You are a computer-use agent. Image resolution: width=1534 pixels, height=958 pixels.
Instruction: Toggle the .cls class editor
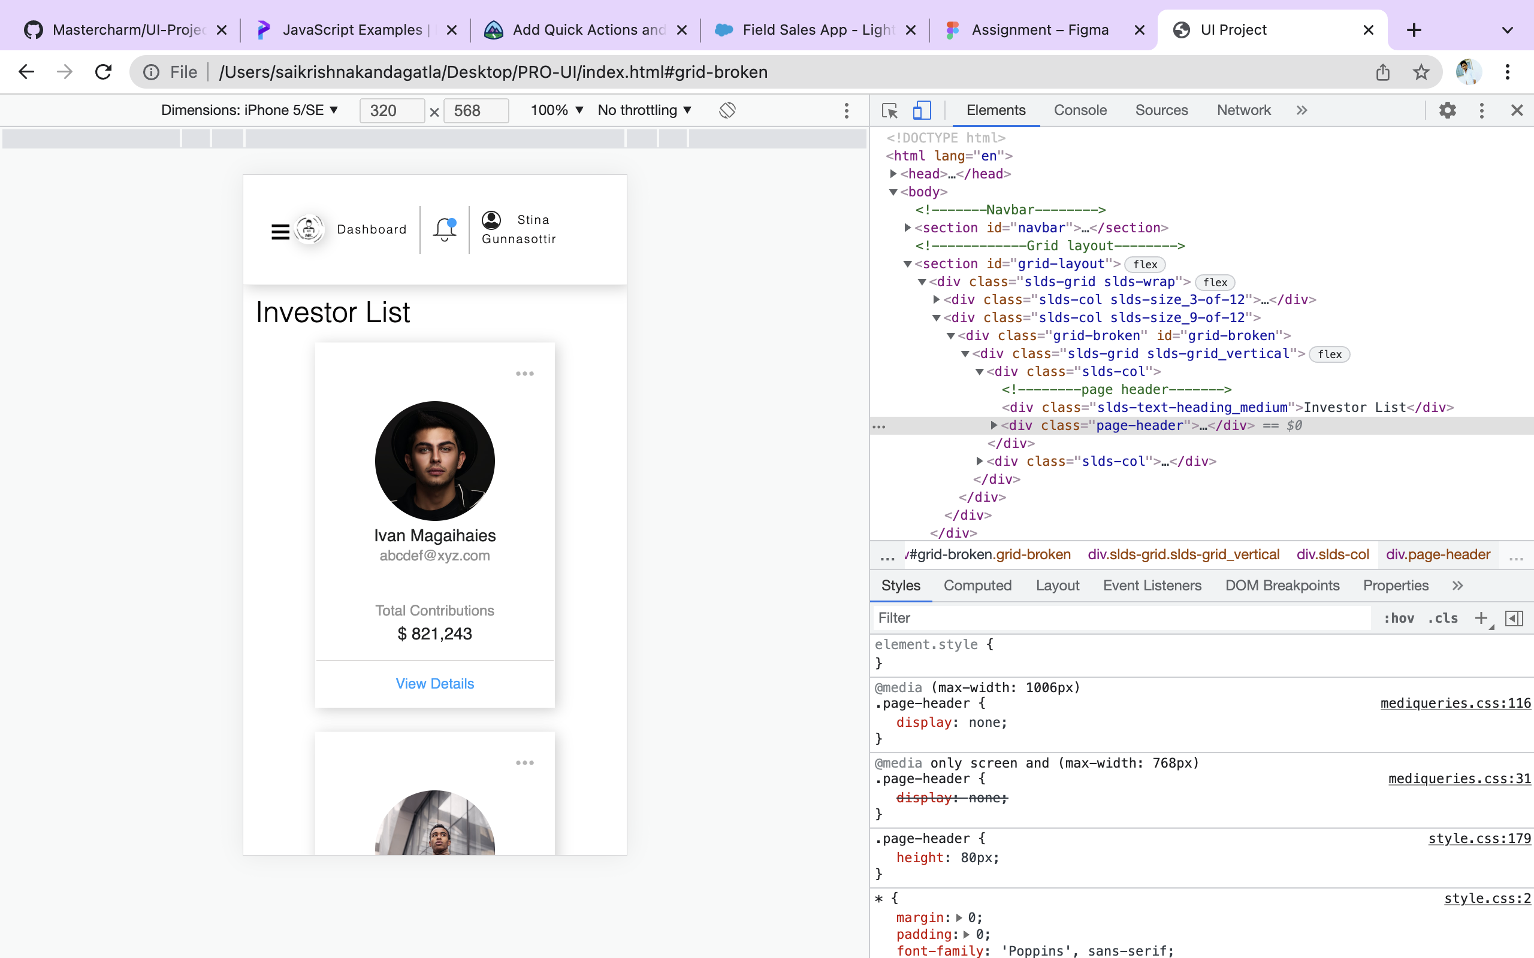pos(1443,618)
